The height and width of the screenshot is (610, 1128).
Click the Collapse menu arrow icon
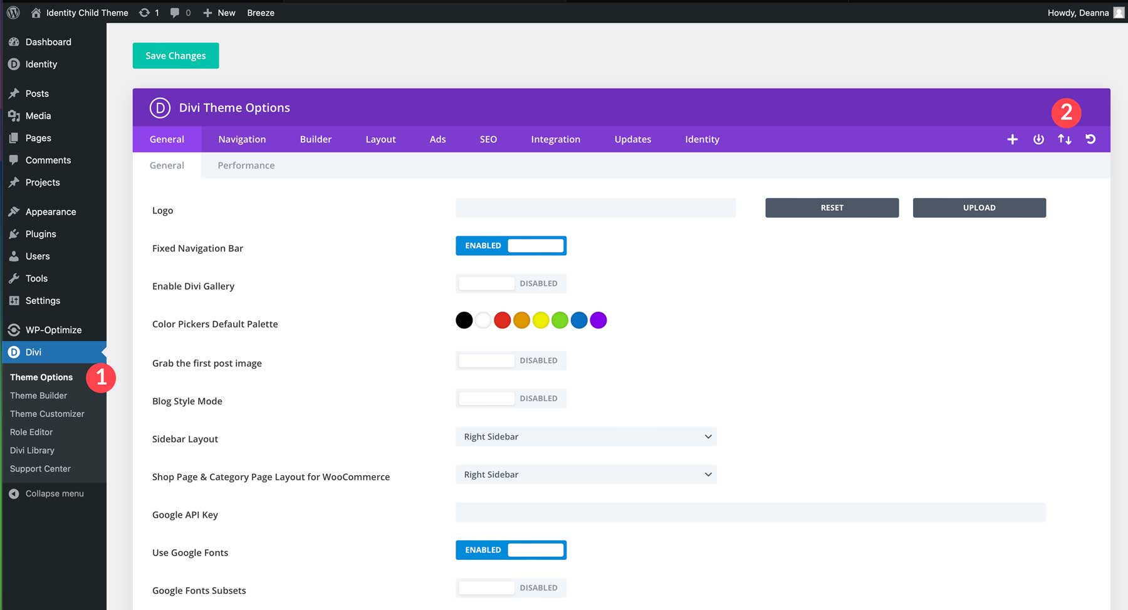(14, 494)
